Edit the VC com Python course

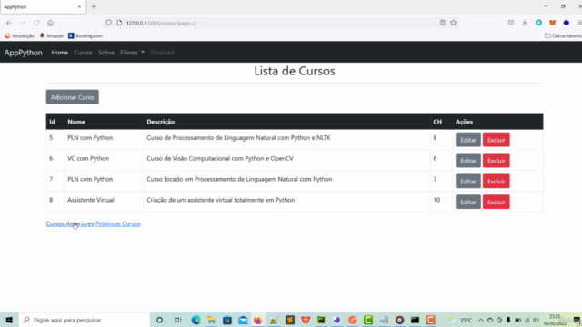[468, 161]
